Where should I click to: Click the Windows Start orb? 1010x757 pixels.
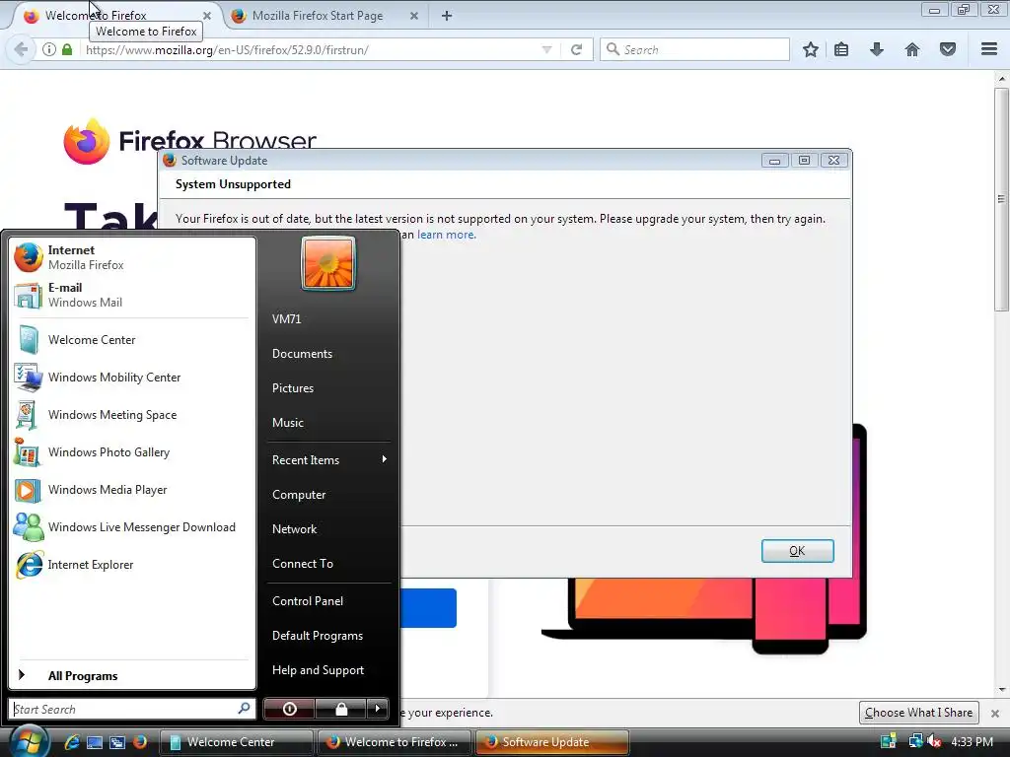click(29, 741)
